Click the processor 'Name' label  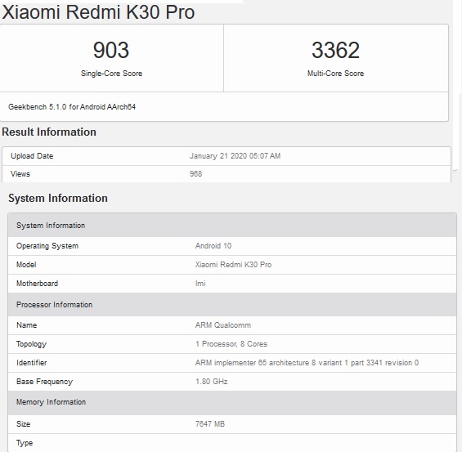click(x=27, y=325)
